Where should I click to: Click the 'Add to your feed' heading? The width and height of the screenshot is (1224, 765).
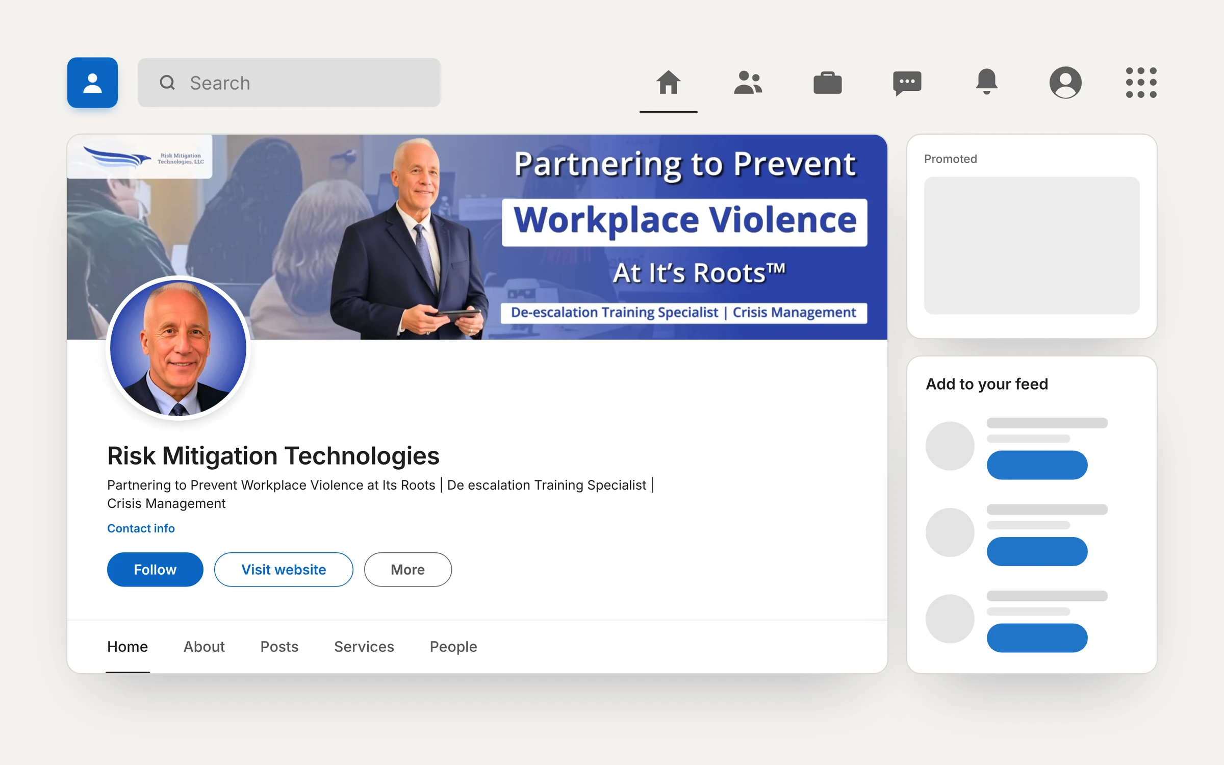(x=987, y=384)
